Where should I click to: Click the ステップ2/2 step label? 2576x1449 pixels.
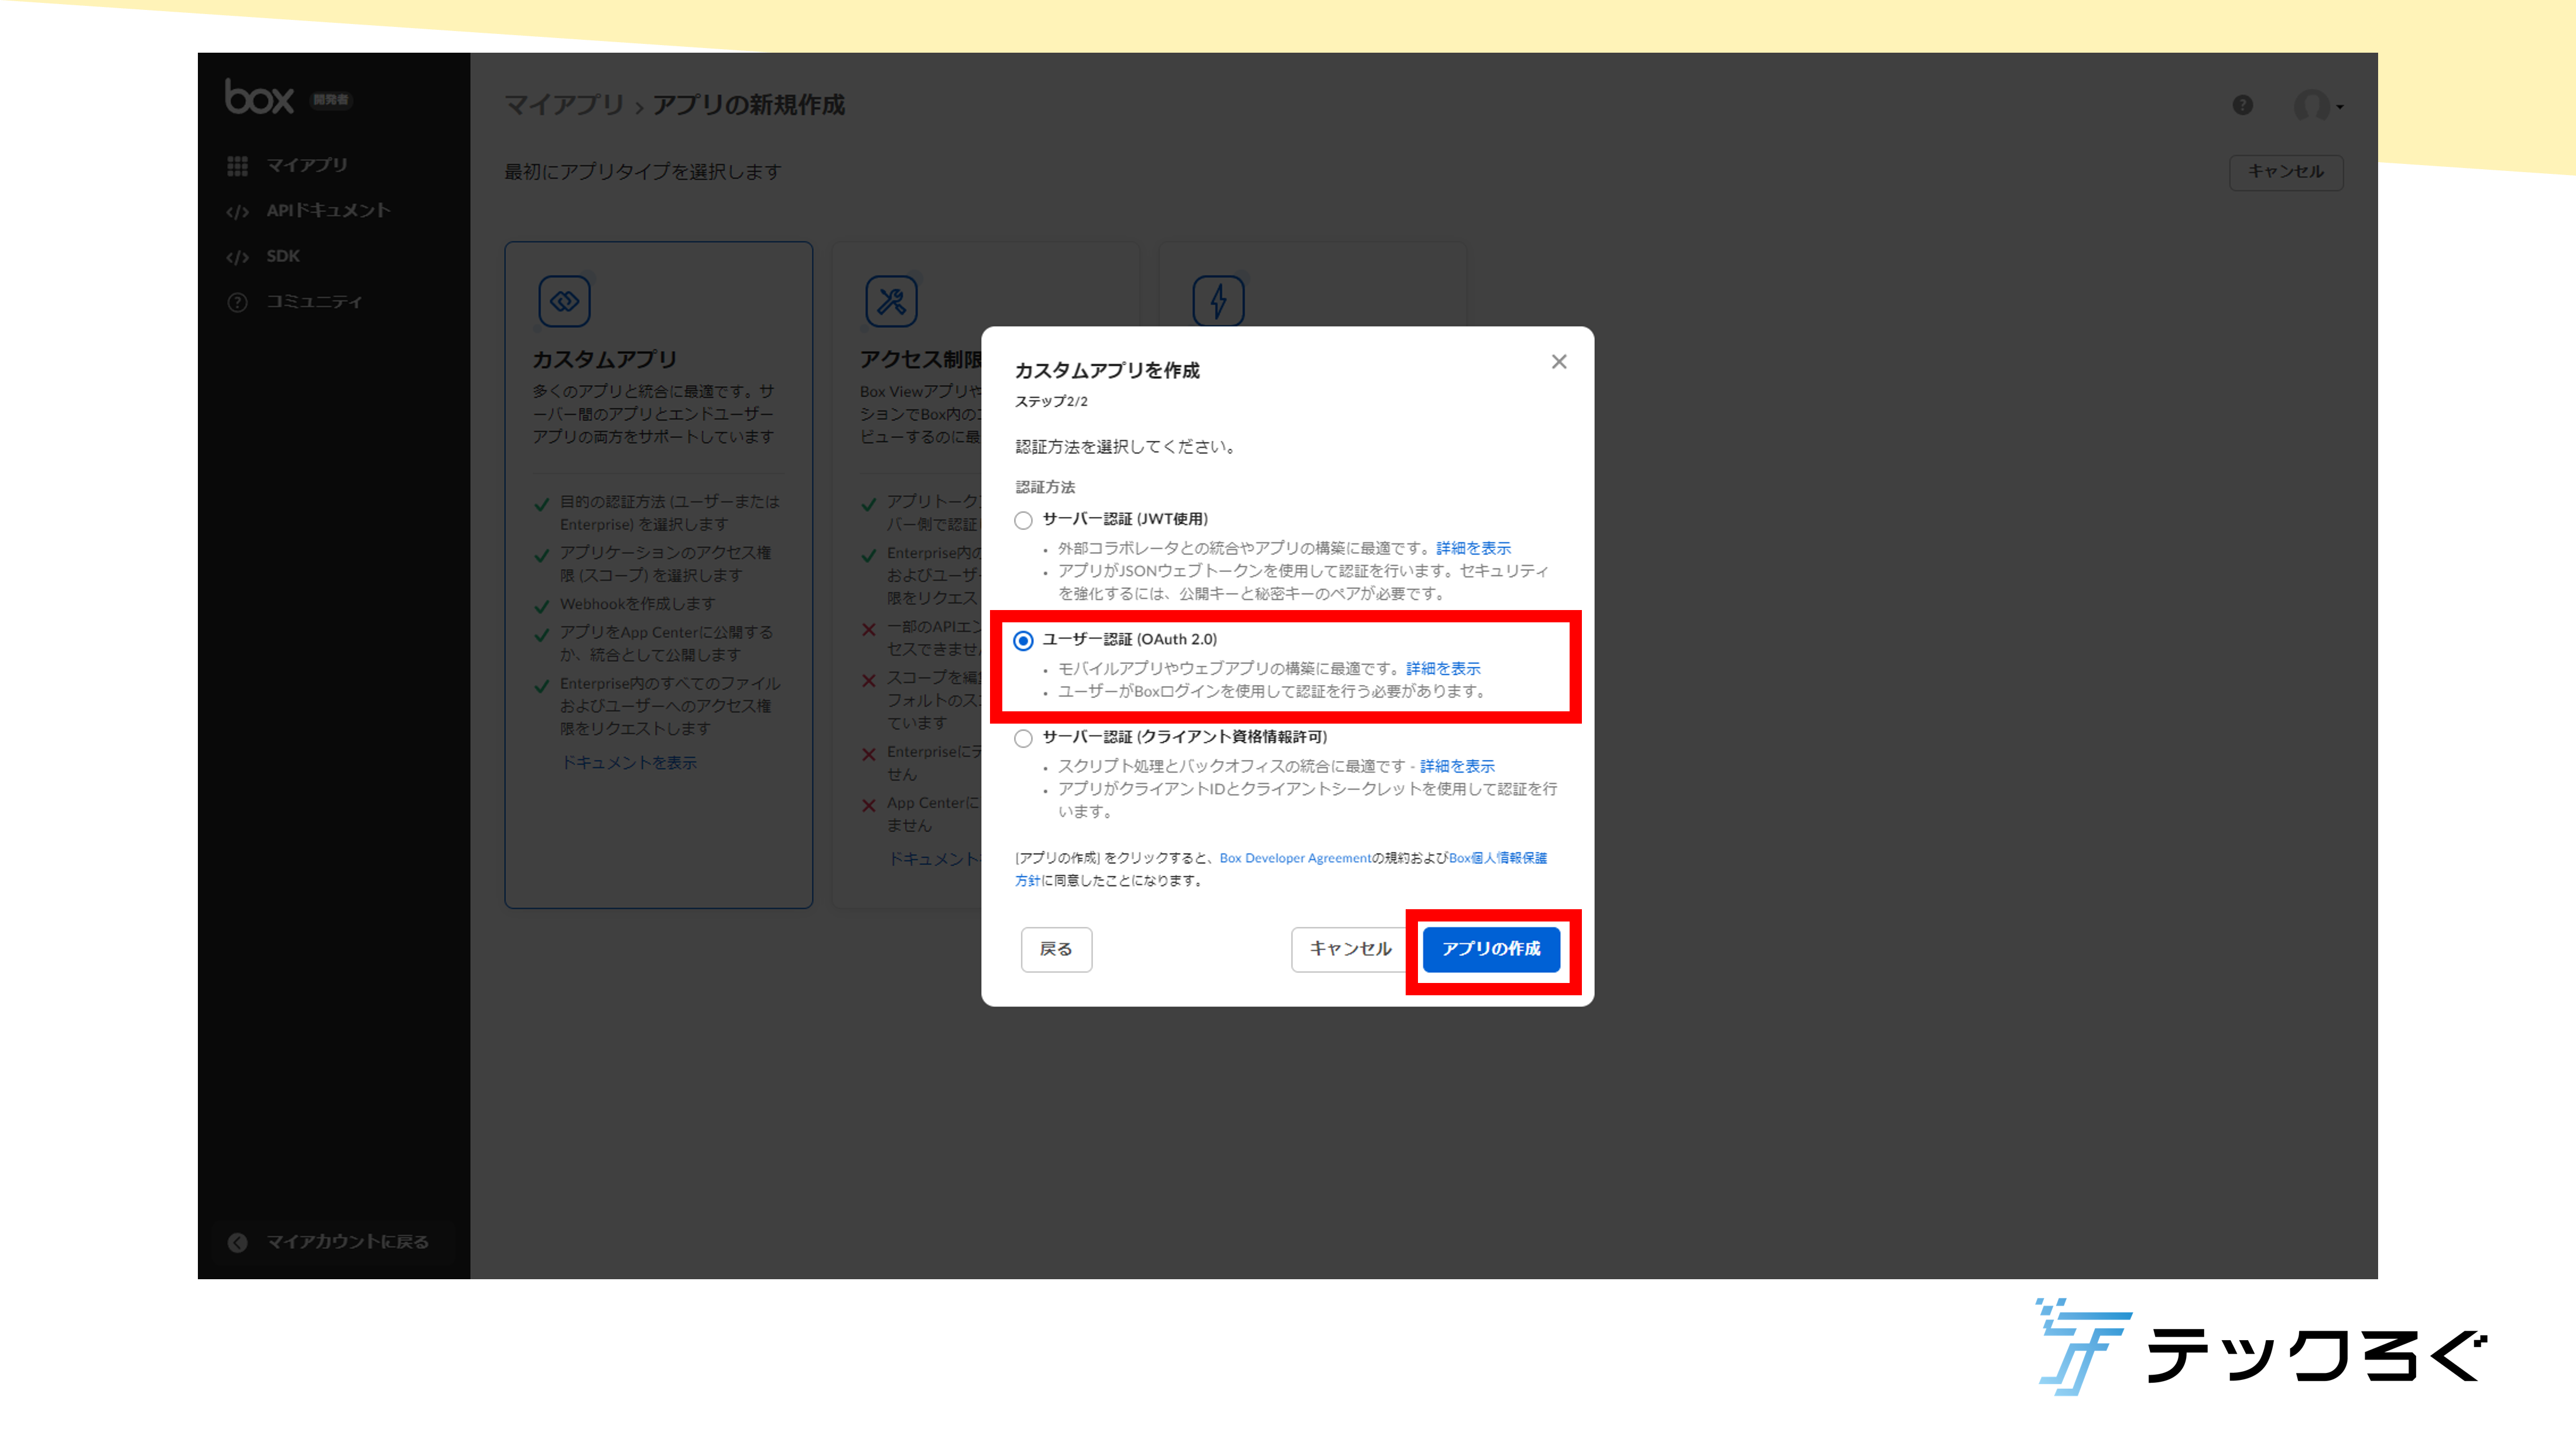click(x=1051, y=402)
